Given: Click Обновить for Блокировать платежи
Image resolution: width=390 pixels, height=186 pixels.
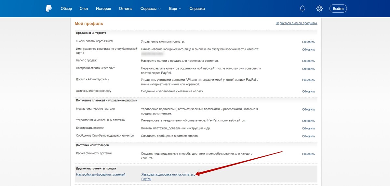Looking at the screenshot, I should point(308,128).
